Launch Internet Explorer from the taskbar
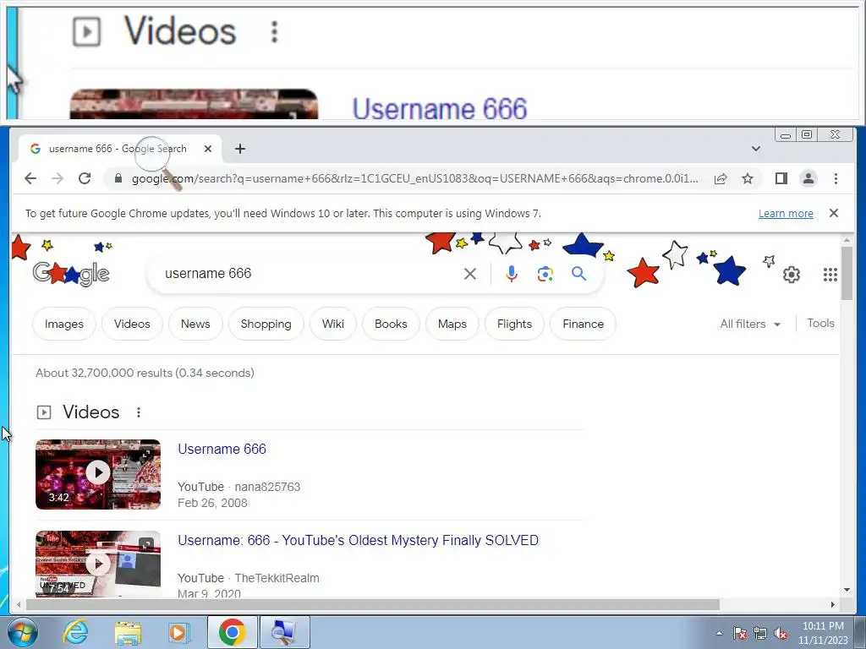The width and height of the screenshot is (866, 649). pyautogui.click(x=74, y=632)
